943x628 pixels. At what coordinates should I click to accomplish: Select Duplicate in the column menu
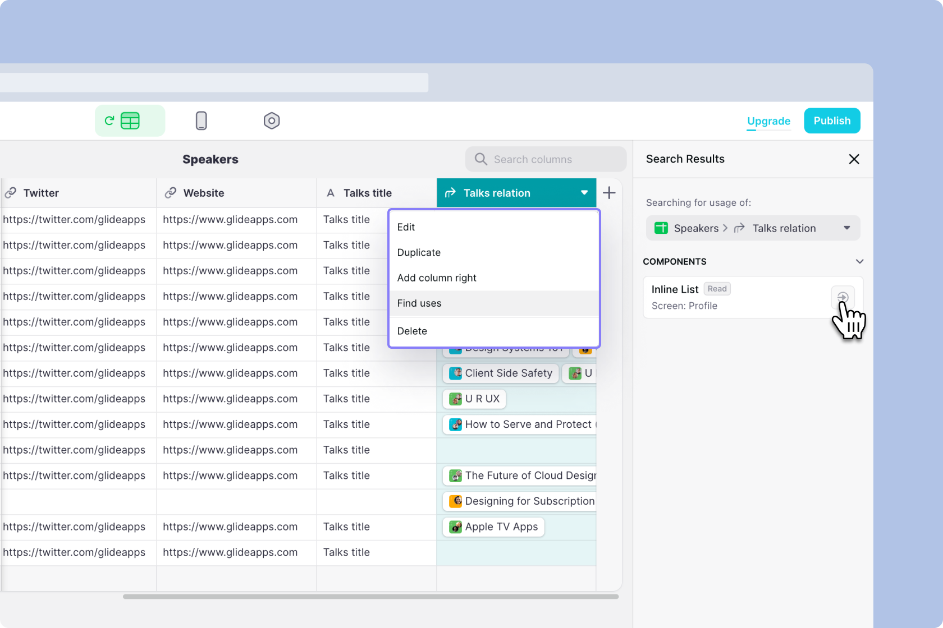coord(419,252)
